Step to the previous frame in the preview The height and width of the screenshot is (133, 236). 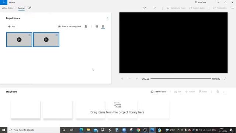pyautogui.click(x=122, y=79)
